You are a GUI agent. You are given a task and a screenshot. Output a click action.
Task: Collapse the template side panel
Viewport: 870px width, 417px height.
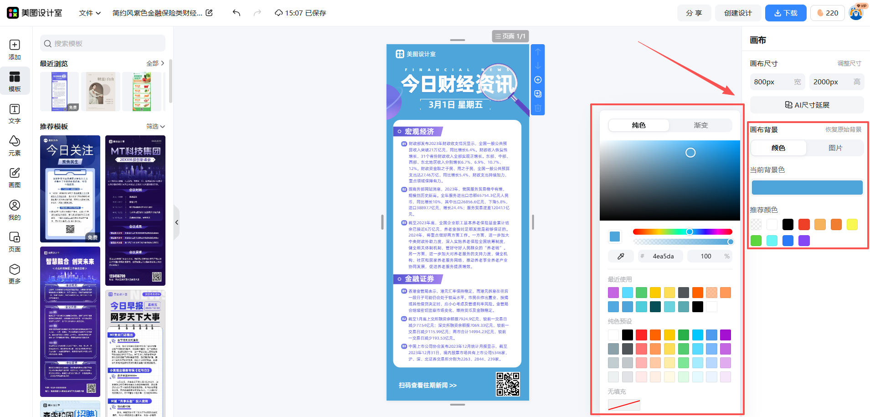[177, 222]
